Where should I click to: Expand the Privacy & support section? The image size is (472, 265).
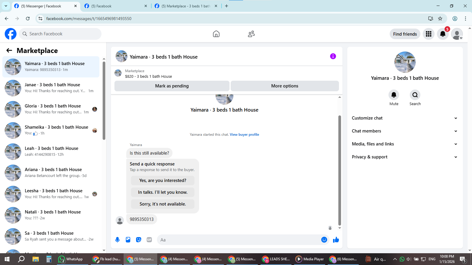pyautogui.click(x=405, y=157)
